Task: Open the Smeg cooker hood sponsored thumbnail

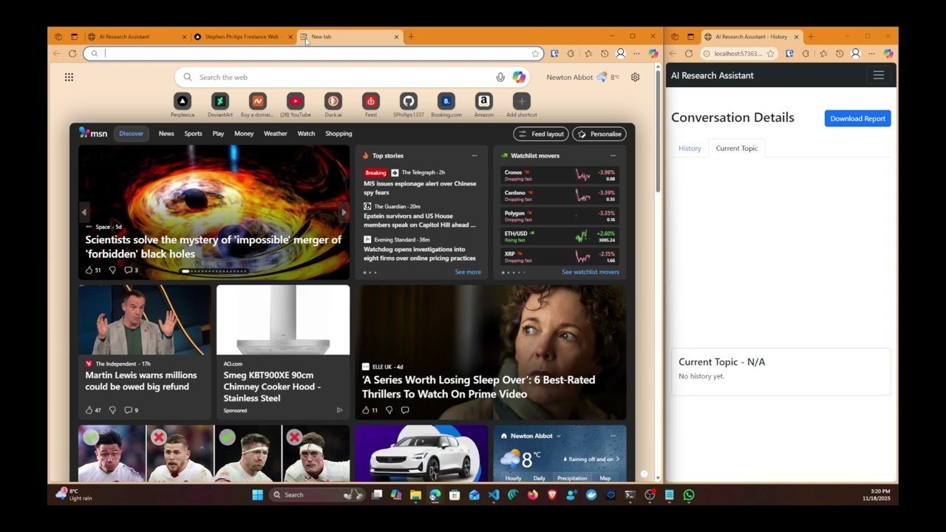Action: point(283,320)
